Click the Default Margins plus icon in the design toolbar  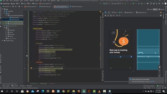[117, 15]
